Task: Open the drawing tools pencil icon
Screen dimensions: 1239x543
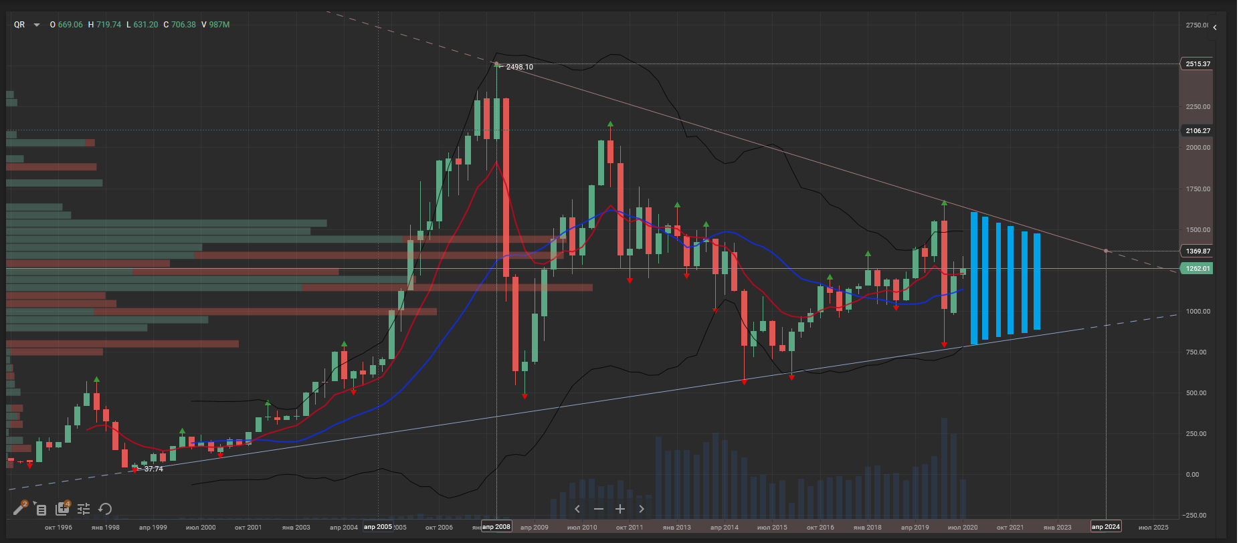Action: tap(19, 510)
